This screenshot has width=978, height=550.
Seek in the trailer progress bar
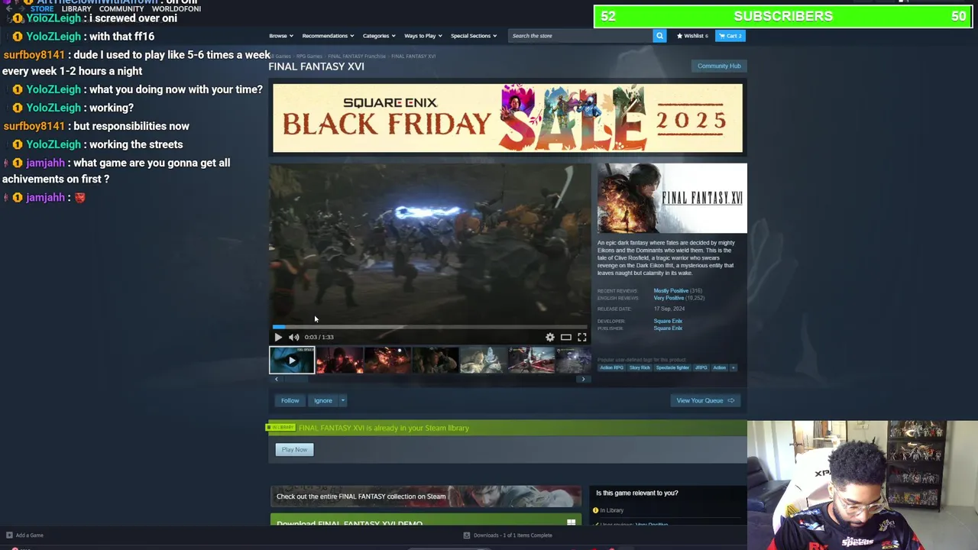pos(430,327)
